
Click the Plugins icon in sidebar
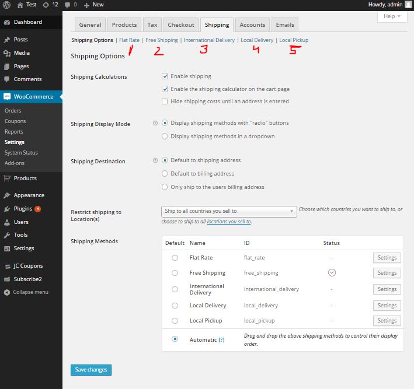click(6, 209)
